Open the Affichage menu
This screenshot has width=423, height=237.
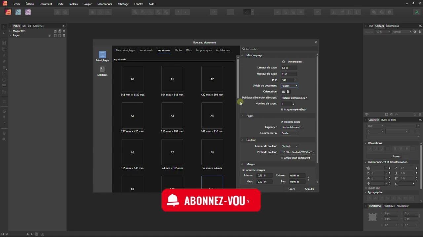tap(123, 4)
